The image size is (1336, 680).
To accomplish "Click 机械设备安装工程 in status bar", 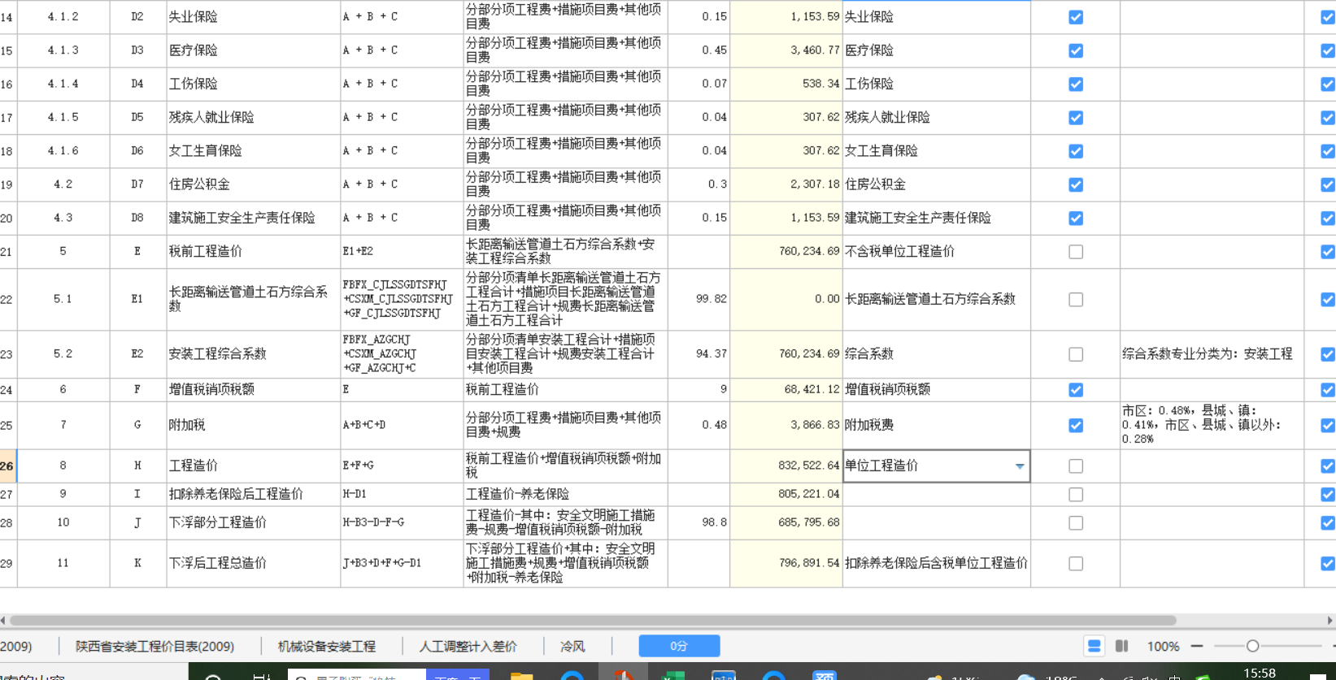I will pyautogui.click(x=327, y=647).
